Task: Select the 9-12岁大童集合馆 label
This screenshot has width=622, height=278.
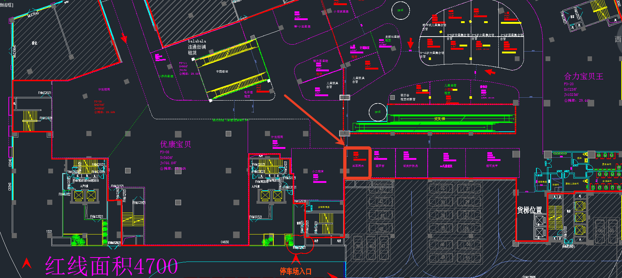Action: coord(432,53)
